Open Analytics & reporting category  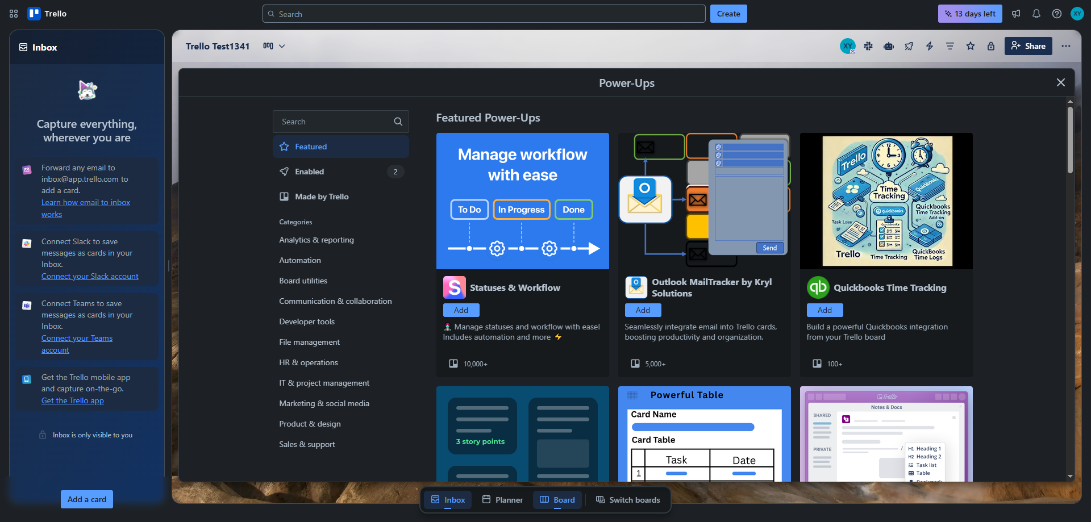coord(317,240)
